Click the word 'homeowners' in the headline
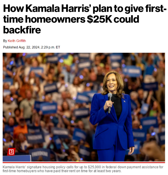168x175 pixels. coord(55,19)
